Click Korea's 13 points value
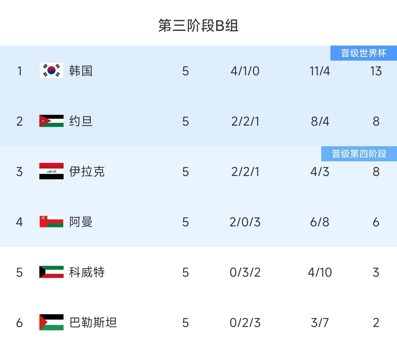Viewport: 397px width, 352px height. pyautogui.click(x=376, y=71)
